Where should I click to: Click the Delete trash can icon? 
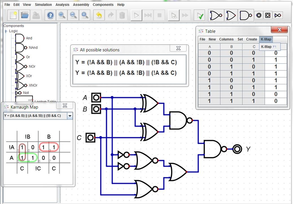(x=122, y=15)
